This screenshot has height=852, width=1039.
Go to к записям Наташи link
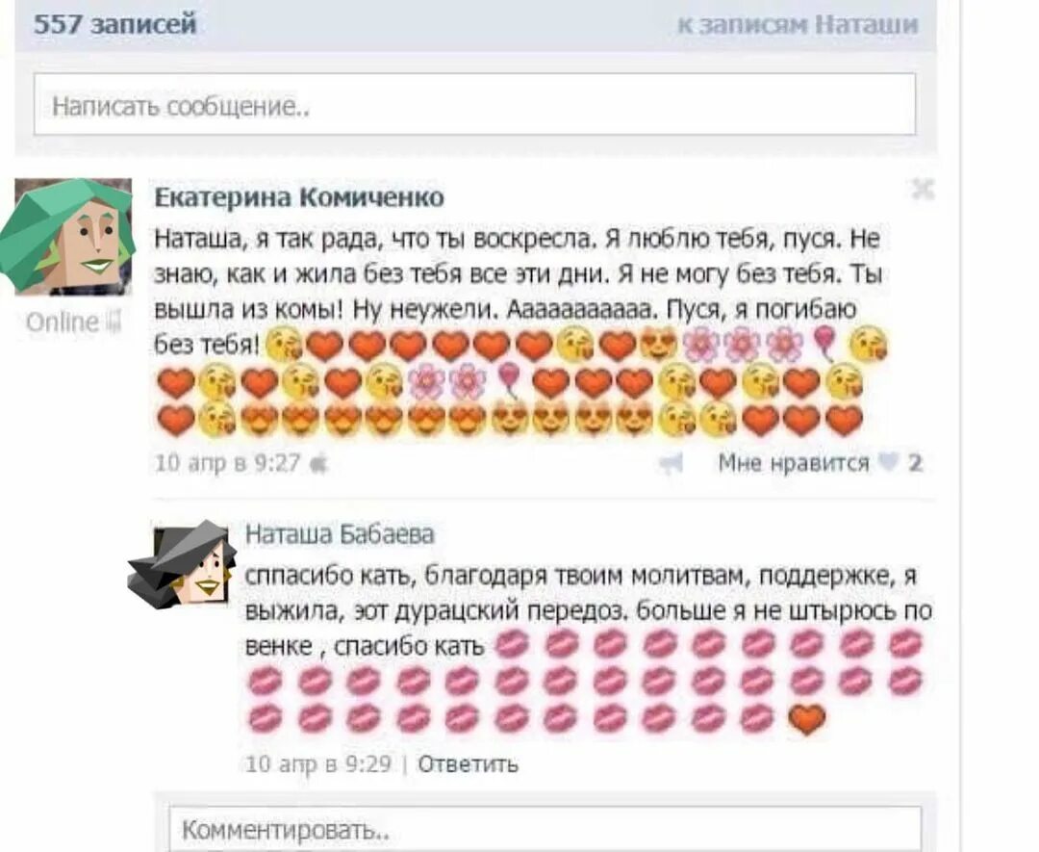798,24
